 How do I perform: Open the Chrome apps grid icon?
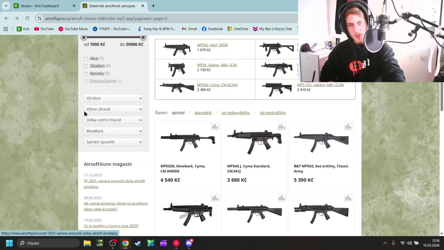(x=6, y=29)
